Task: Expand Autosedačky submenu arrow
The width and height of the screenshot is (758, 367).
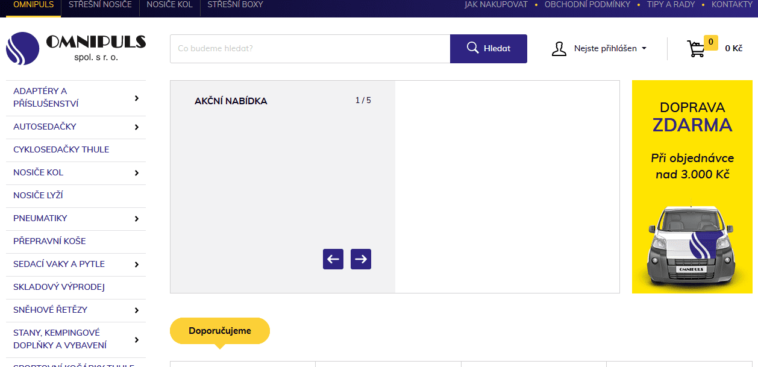Action: pyautogui.click(x=137, y=127)
